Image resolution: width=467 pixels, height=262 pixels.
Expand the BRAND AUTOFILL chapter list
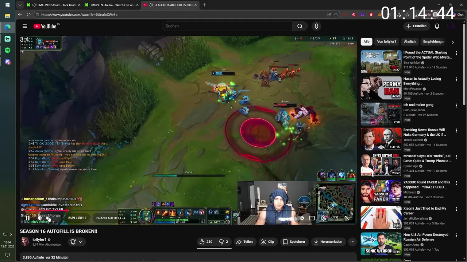[111, 218]
